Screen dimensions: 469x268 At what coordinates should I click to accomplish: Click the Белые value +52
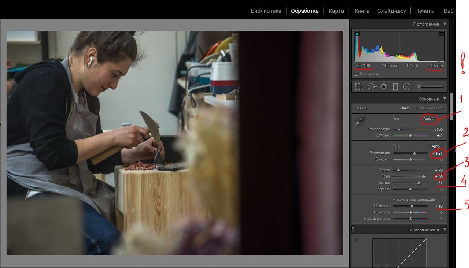tap(439, 183)
